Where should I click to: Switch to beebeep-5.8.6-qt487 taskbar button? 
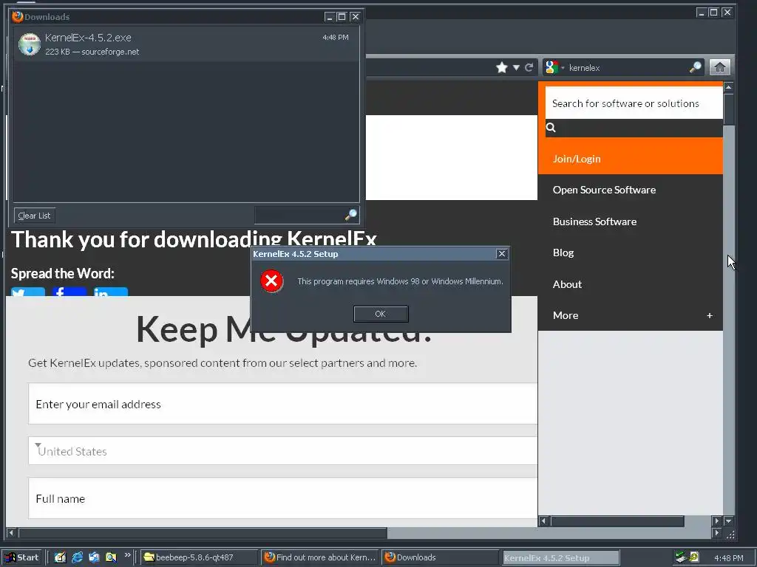(x=200, y=557)
